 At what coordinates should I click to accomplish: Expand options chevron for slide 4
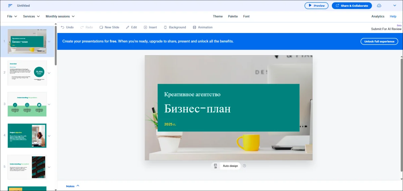49,136
